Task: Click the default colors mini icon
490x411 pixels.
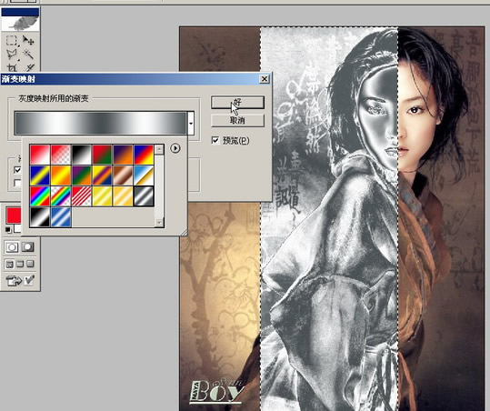Action: click(8, 230)
